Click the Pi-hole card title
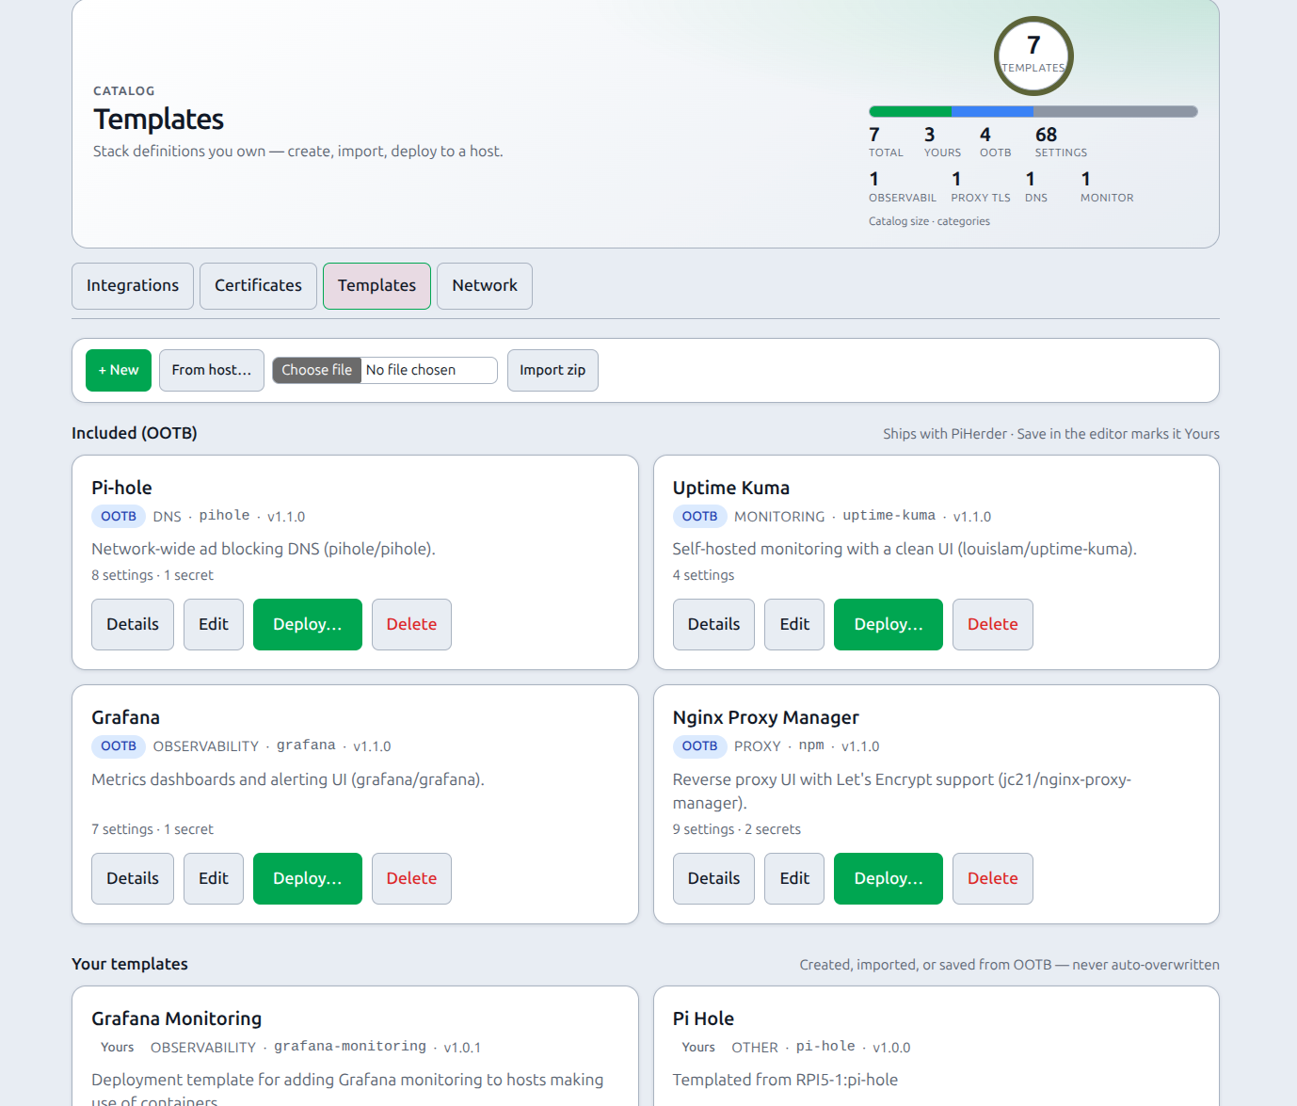1297x1106 pixels. point(121,488)
